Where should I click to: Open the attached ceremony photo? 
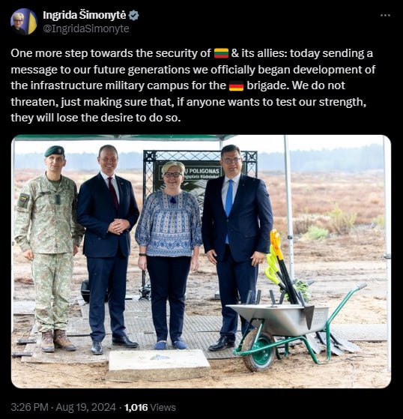click(201, 262)
